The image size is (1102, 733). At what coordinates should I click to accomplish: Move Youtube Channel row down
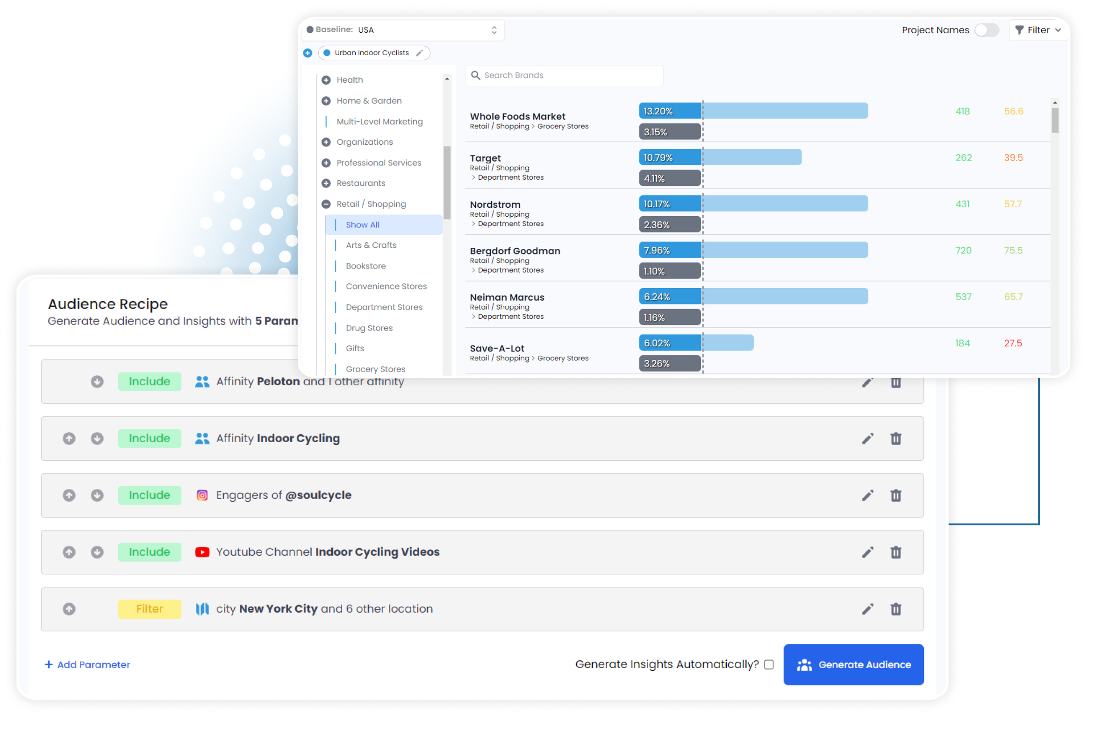coord(97,552)
